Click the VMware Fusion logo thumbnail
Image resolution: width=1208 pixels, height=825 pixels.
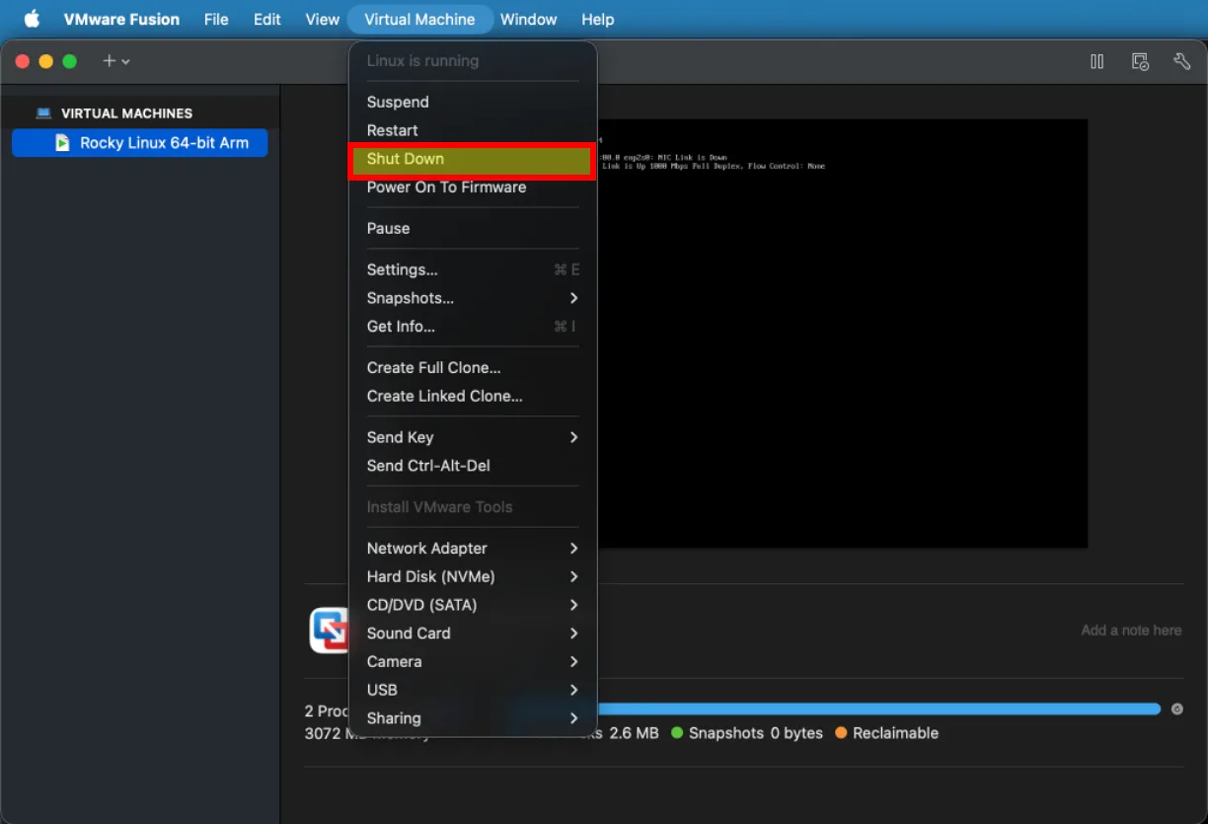[329, 630]
